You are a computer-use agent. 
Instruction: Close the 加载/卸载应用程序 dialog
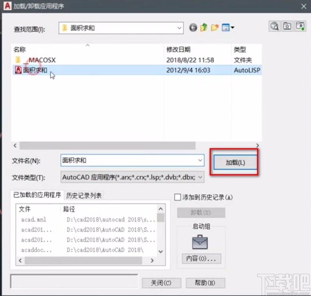(303, 6)
